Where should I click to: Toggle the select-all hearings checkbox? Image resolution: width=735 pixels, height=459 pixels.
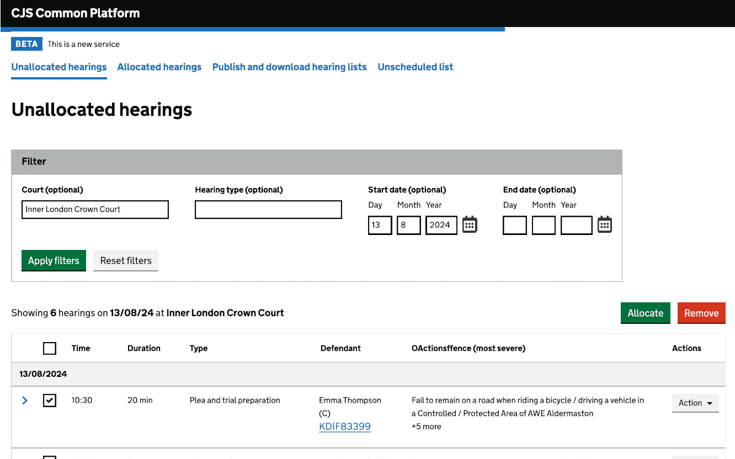pyautogui.click(x=50, y=348)
